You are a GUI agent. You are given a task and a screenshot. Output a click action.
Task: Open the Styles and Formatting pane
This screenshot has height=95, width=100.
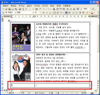click(3, 13)
